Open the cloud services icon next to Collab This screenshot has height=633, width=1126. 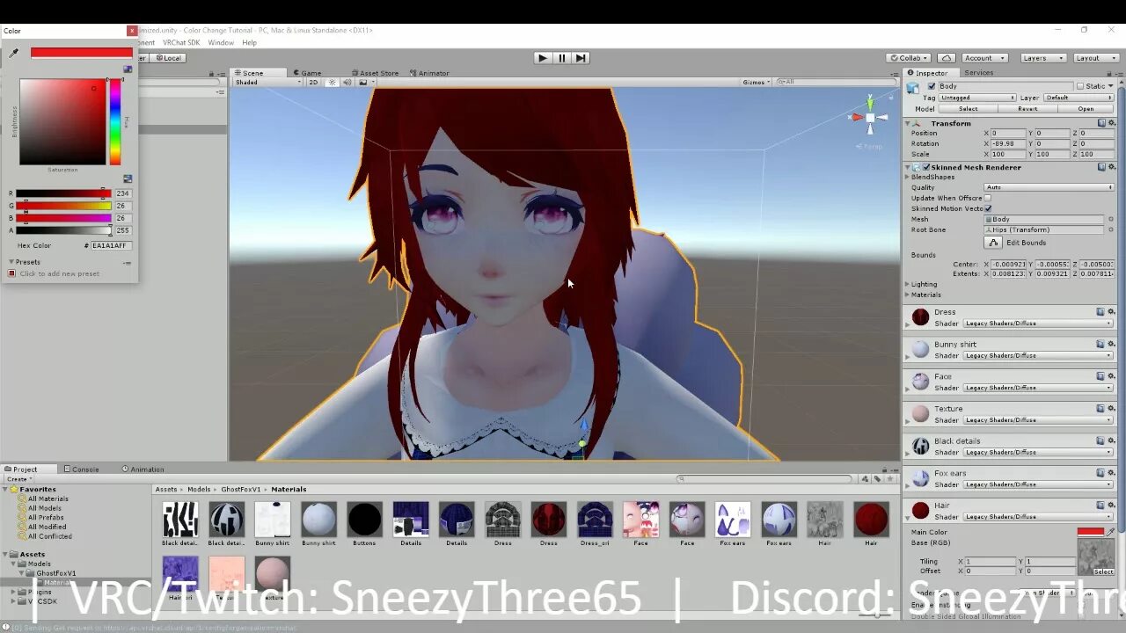(947, 58)
